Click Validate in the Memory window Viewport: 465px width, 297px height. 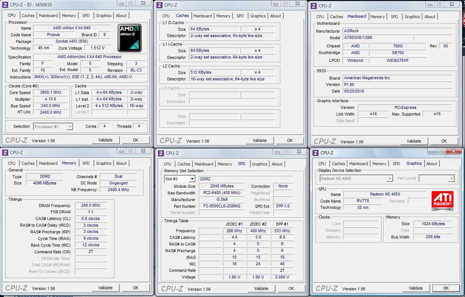coord(105,288)
